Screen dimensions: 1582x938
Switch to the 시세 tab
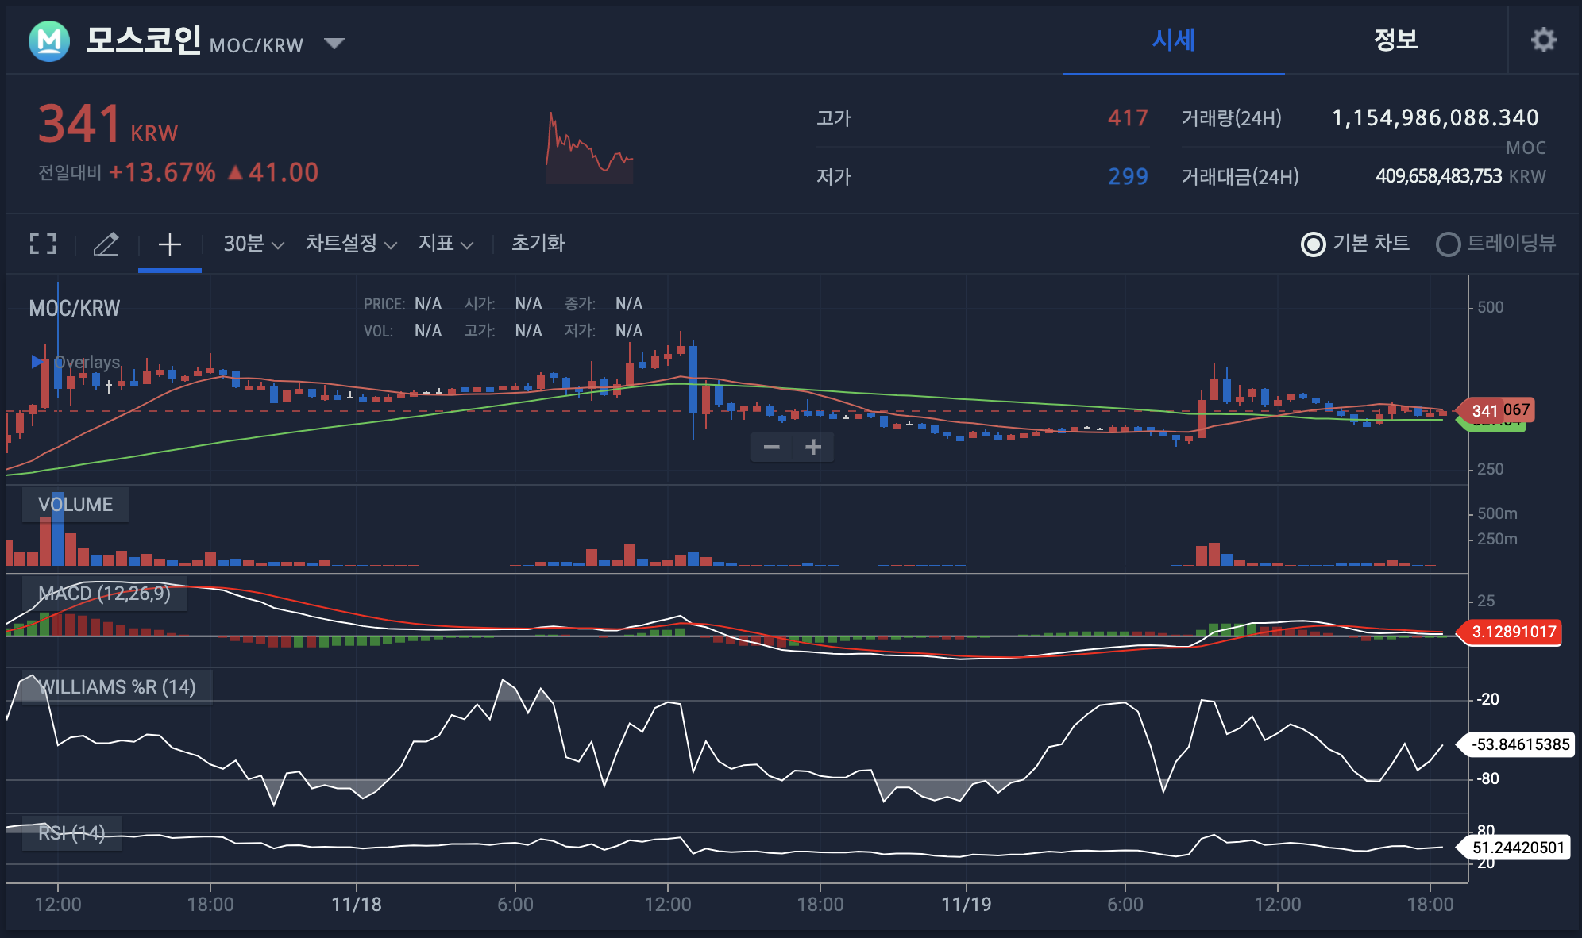click(1173, 40)
